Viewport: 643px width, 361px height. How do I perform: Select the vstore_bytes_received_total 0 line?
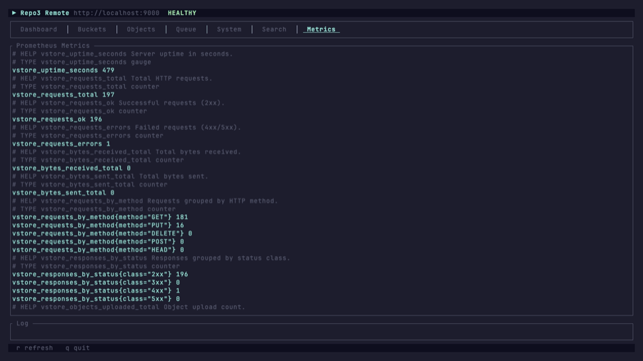coord(71,168)
